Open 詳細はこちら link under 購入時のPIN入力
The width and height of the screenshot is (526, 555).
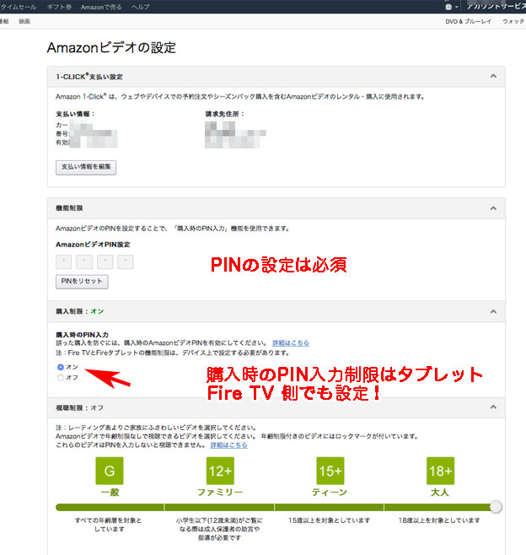[x=291, y=343]
